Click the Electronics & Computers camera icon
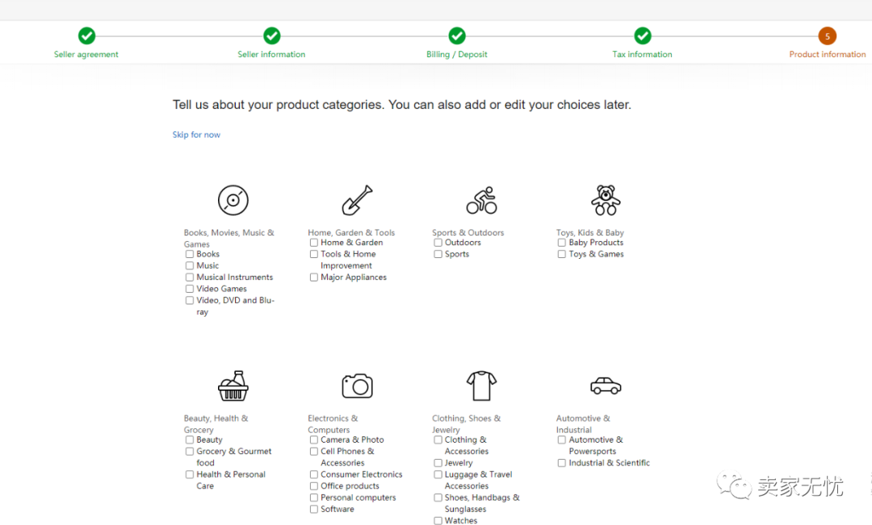The width and height of the screenshot is (872, 525). click(357, 385)
